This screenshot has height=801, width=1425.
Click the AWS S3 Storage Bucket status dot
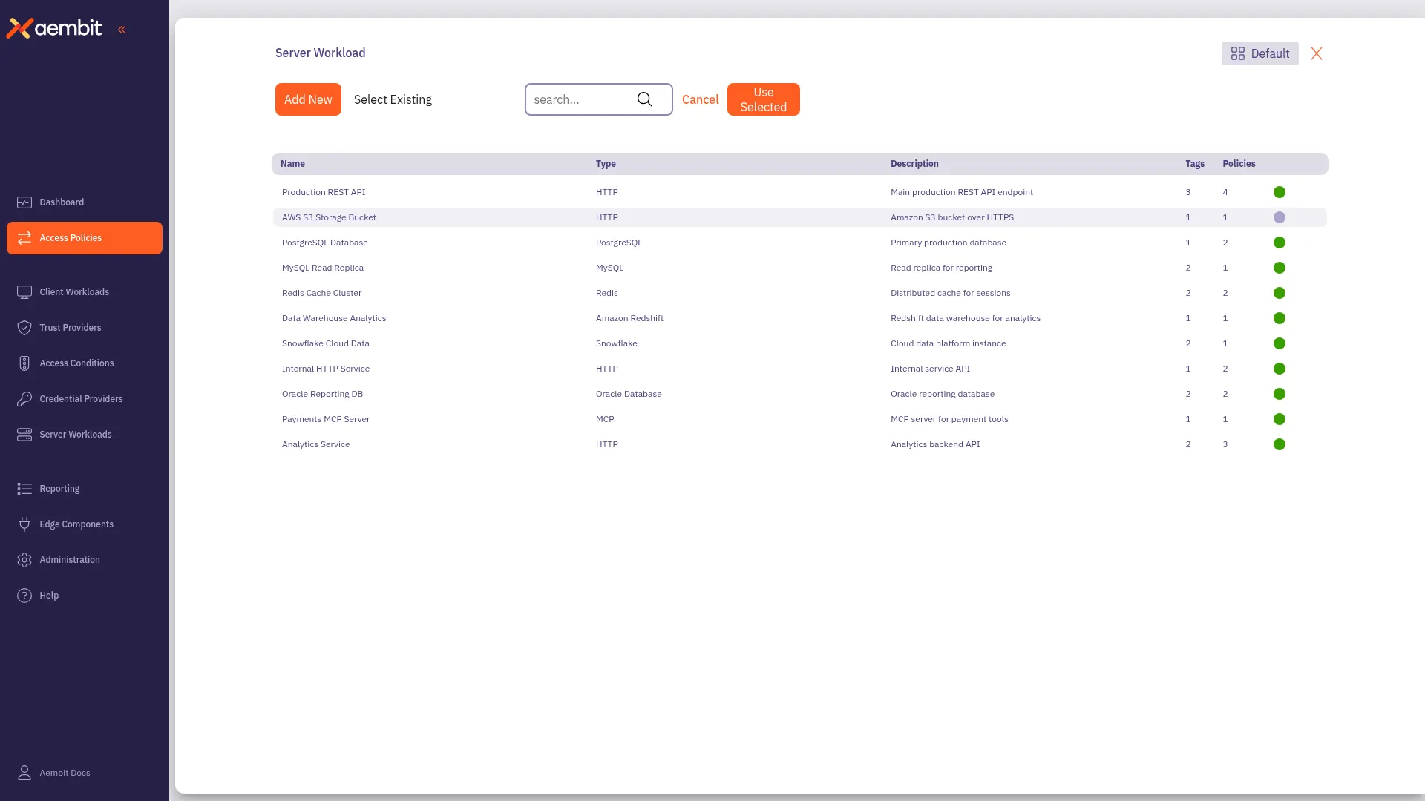(x=1280, y=217)
